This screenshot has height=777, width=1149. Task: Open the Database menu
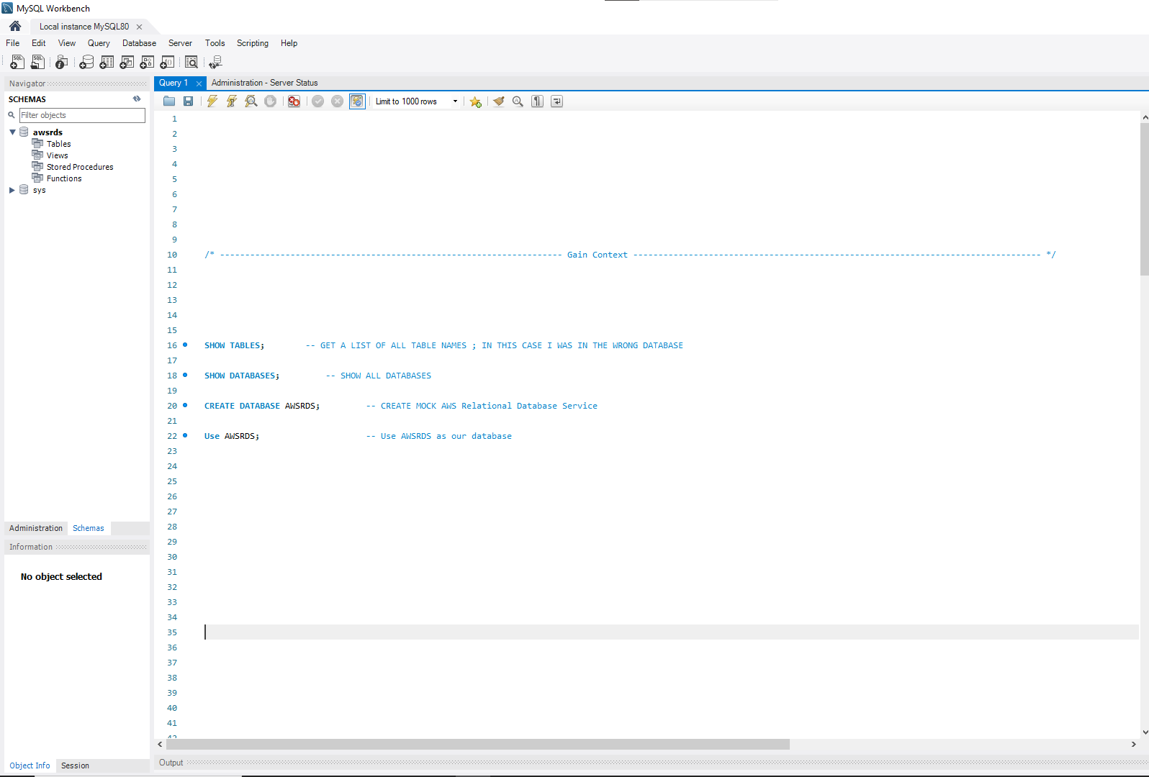(139, 43)
